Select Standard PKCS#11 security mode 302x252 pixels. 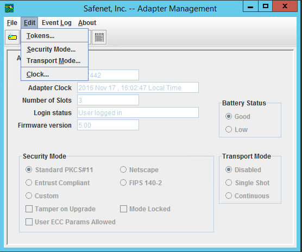59,170
